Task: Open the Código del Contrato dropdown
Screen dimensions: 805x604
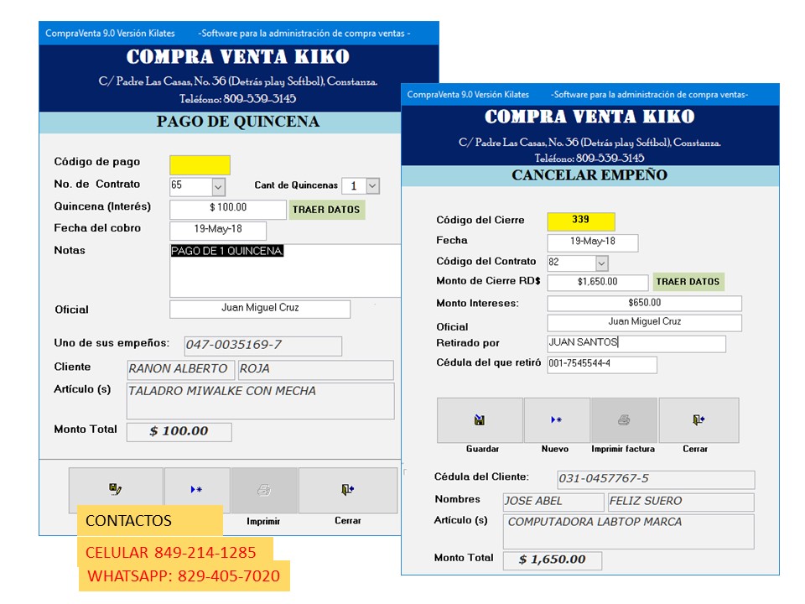Action: [601, 263]
